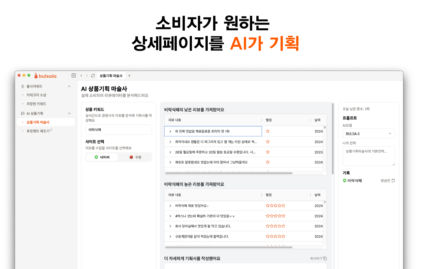Expand the '최악이네요 캔들은' review row
The image size is (431, 269).
click(170, 142)
